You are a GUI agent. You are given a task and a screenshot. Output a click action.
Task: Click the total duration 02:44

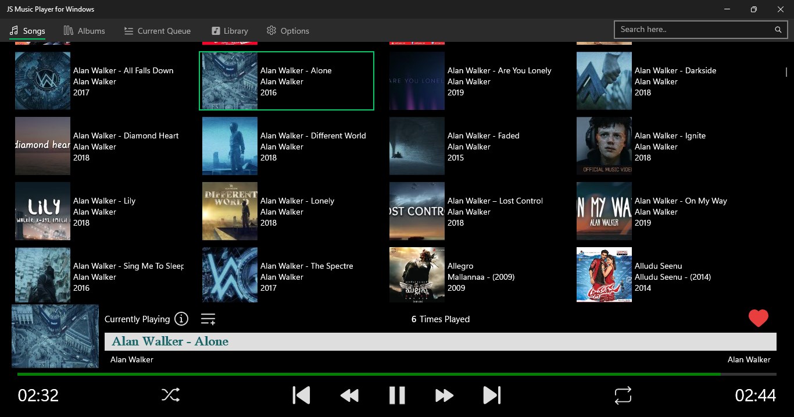click(756, 395)
